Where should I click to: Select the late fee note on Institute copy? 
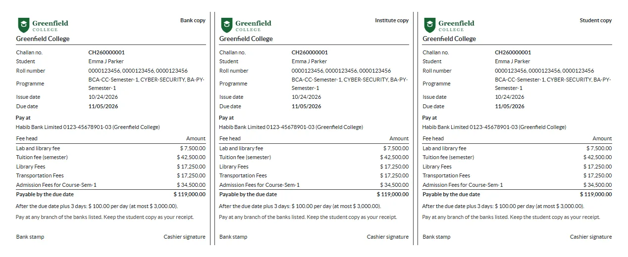point(300,206)
